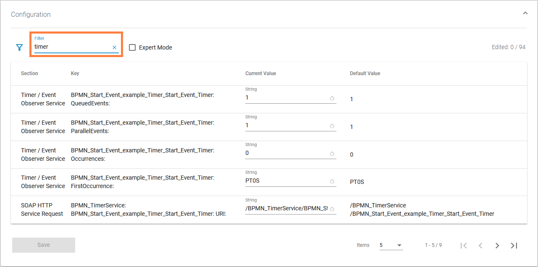Reset the TimerService URI with its revert icon
The image size is (538, 267).
(x=332, y=209)
